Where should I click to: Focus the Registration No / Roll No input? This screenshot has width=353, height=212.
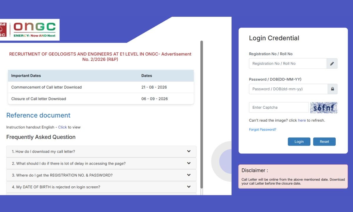pyautogui.click(x=288, y=64)
